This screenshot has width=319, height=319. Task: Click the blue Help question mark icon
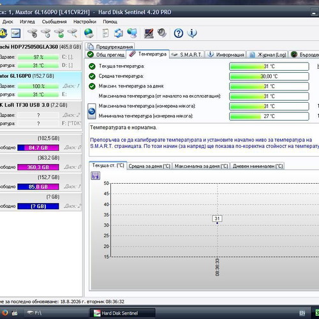pyautogui.click(x=178, y=33)
